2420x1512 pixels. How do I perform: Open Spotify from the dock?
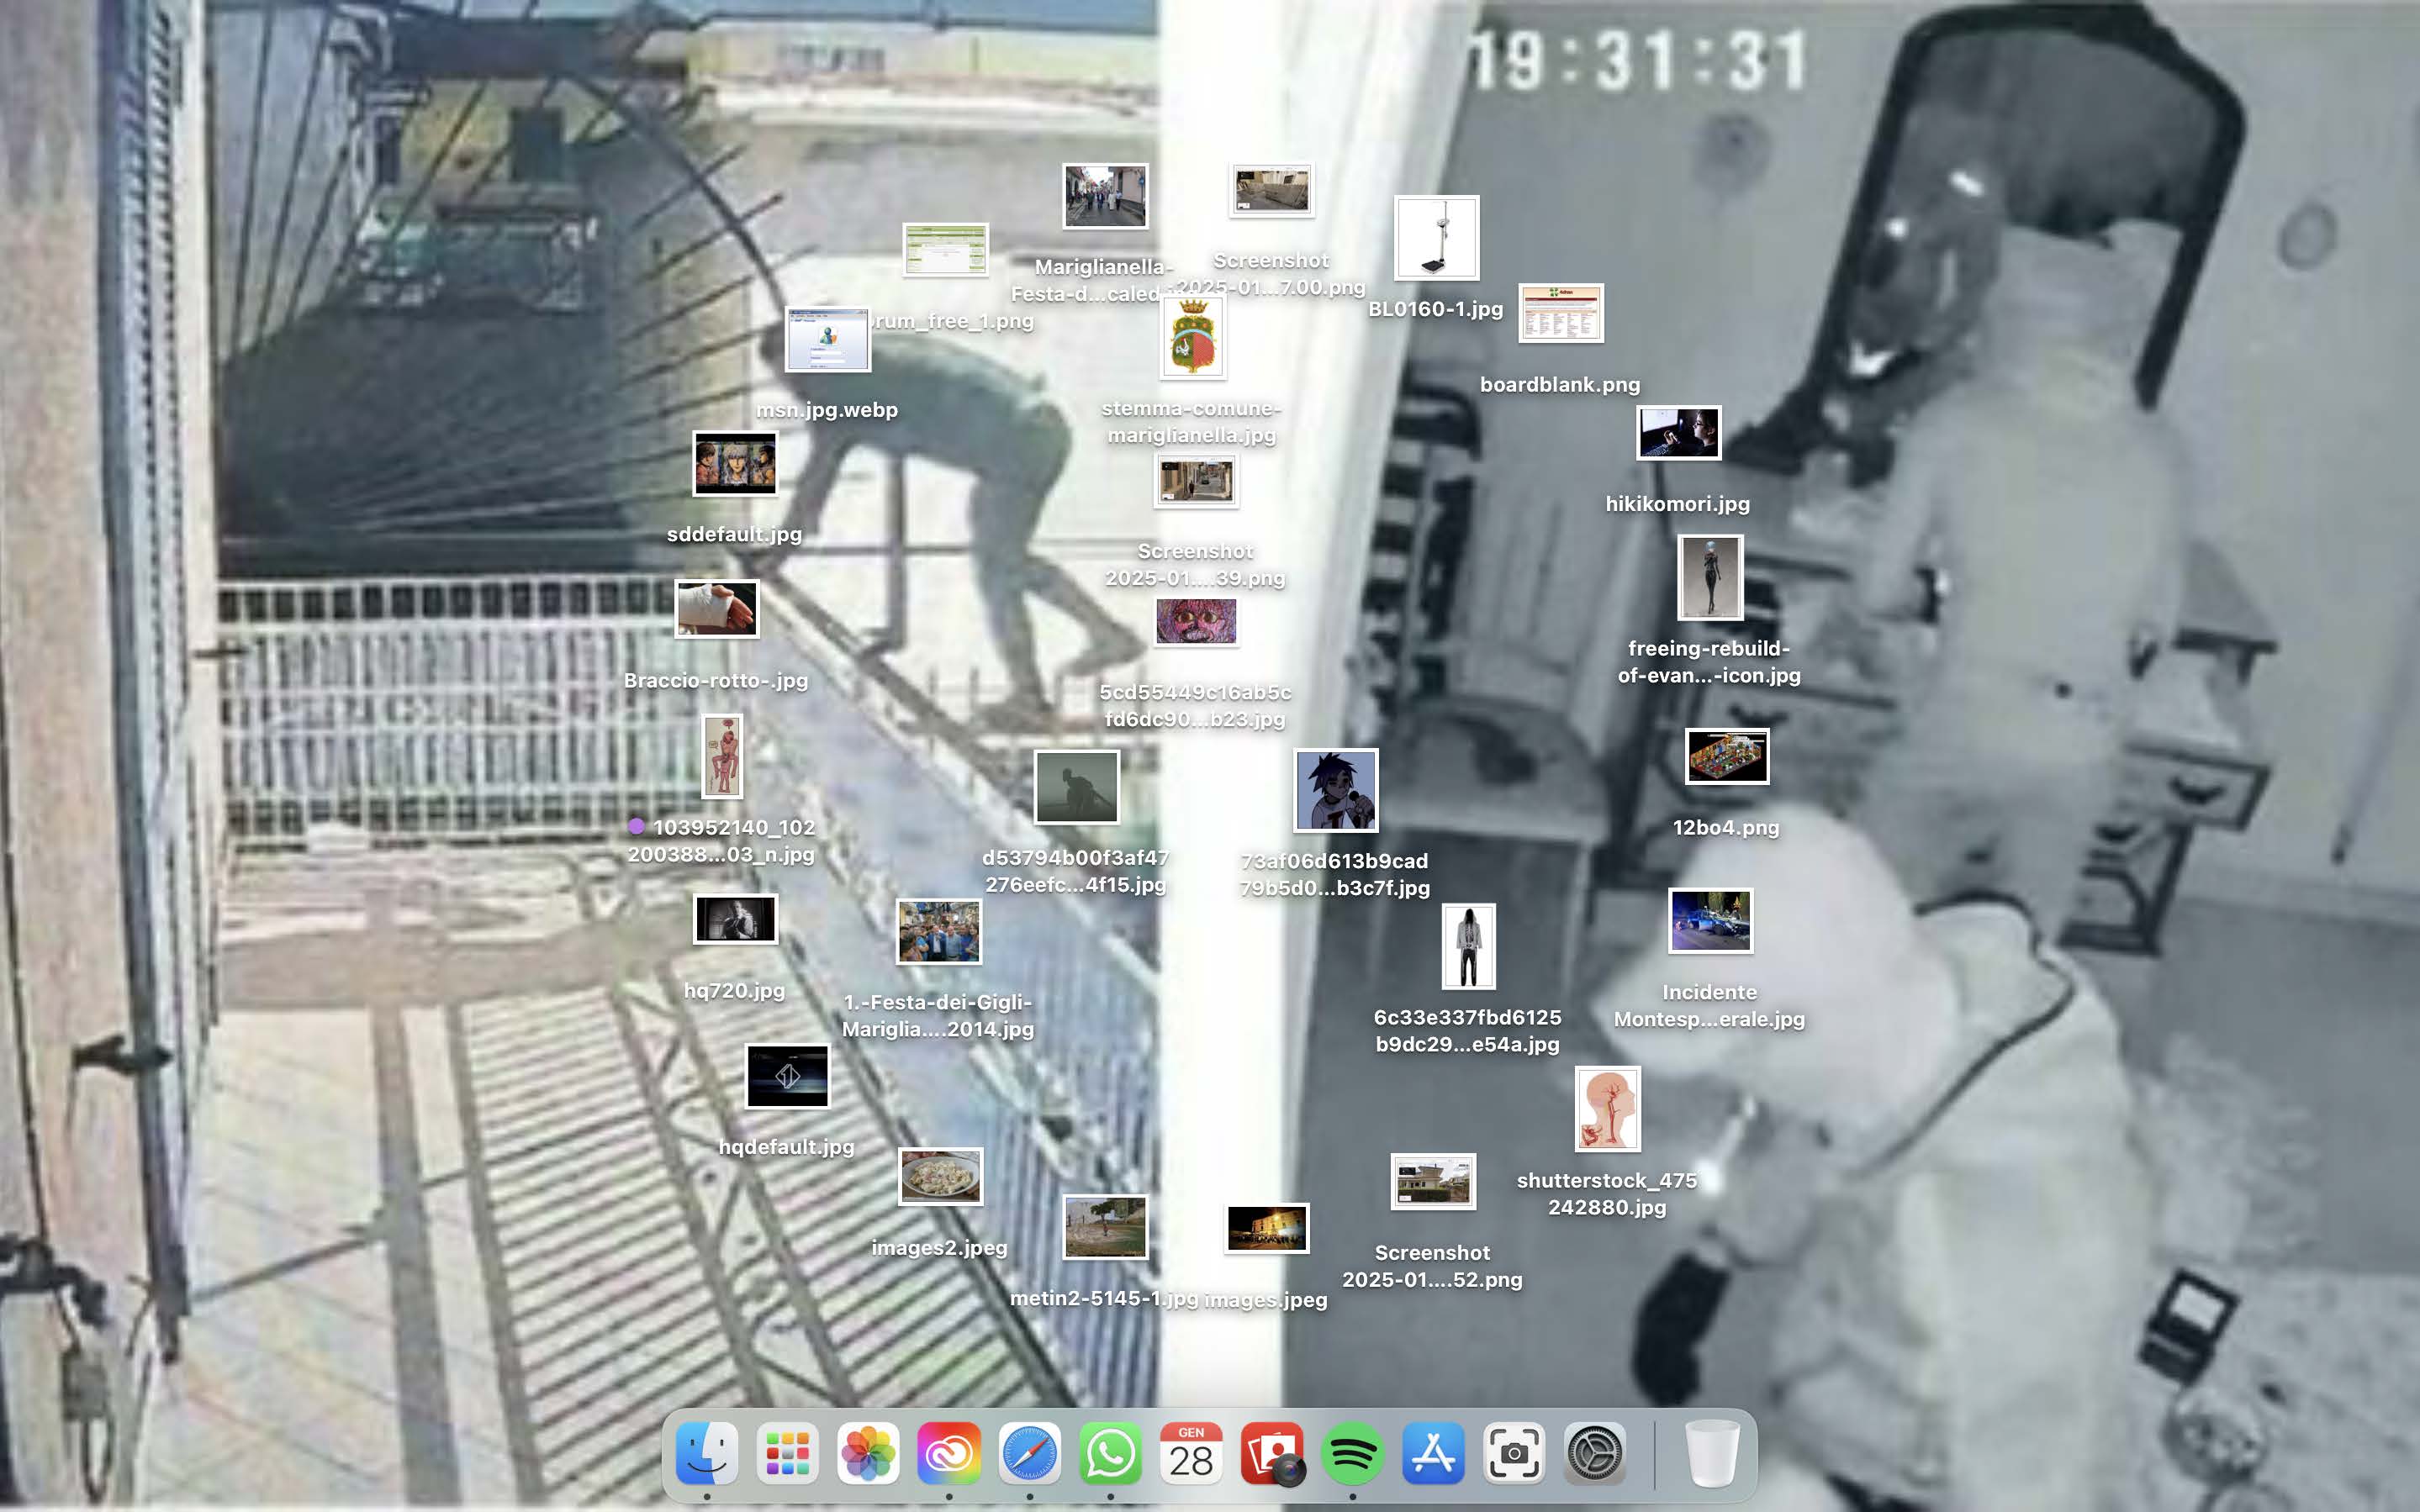coord(1353,1453)
